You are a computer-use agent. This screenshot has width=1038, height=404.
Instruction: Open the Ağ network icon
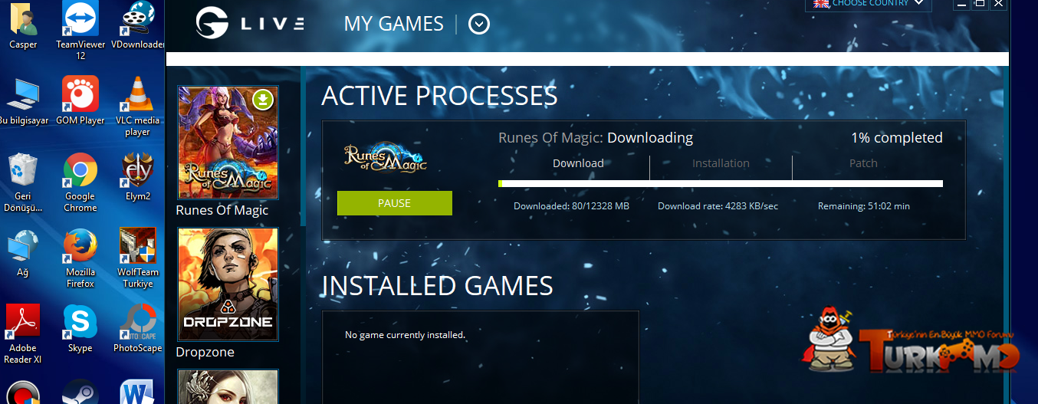(23, 253)
